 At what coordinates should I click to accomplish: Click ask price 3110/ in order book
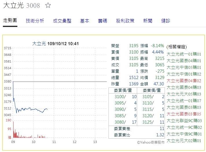[148, 103]
